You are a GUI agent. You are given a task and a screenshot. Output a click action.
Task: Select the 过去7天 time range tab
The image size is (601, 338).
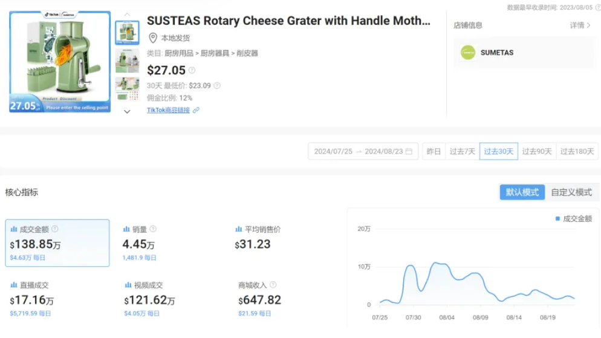pos(462,151)
